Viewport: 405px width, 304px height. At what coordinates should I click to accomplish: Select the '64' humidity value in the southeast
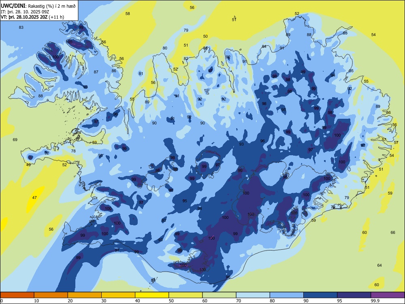click(379, 265)
